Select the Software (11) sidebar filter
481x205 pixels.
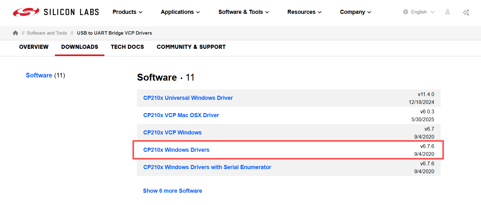click(39, 75)
